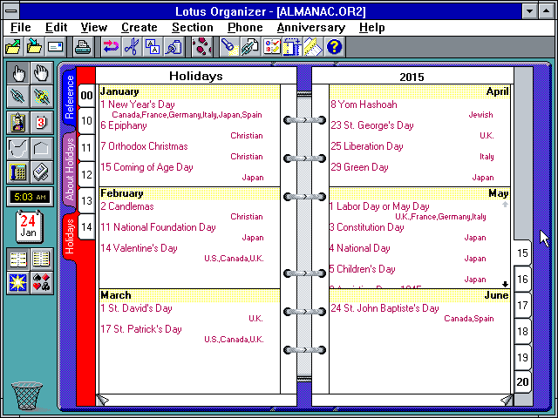Select the Cut scissors icon
Screen dimensions: 558x418
click(132, 46)
